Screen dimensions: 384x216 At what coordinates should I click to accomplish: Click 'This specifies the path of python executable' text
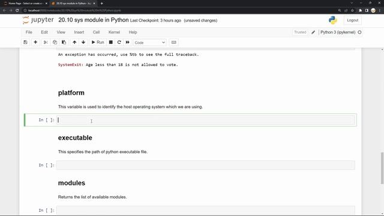[103, 152]
